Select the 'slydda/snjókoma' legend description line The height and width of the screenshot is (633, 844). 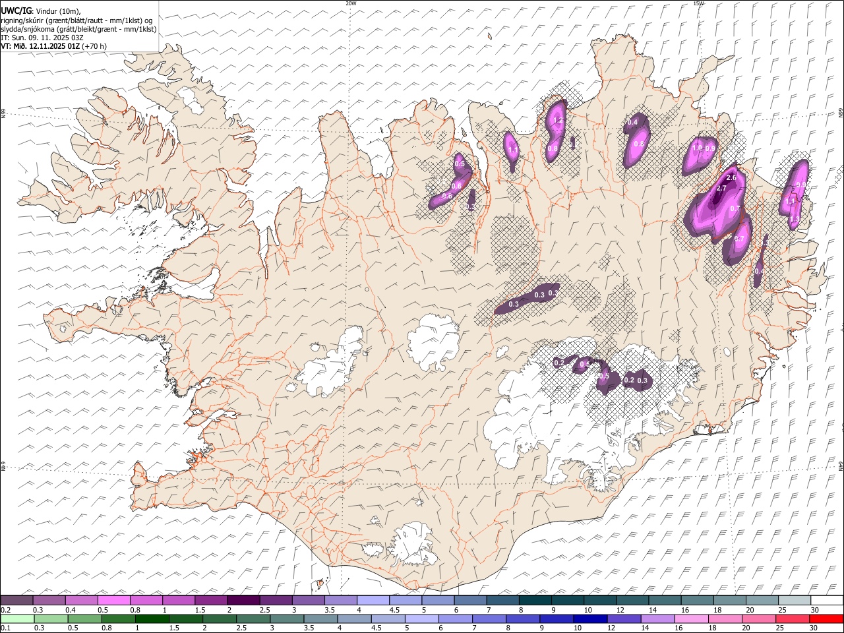tap(78, 29)
